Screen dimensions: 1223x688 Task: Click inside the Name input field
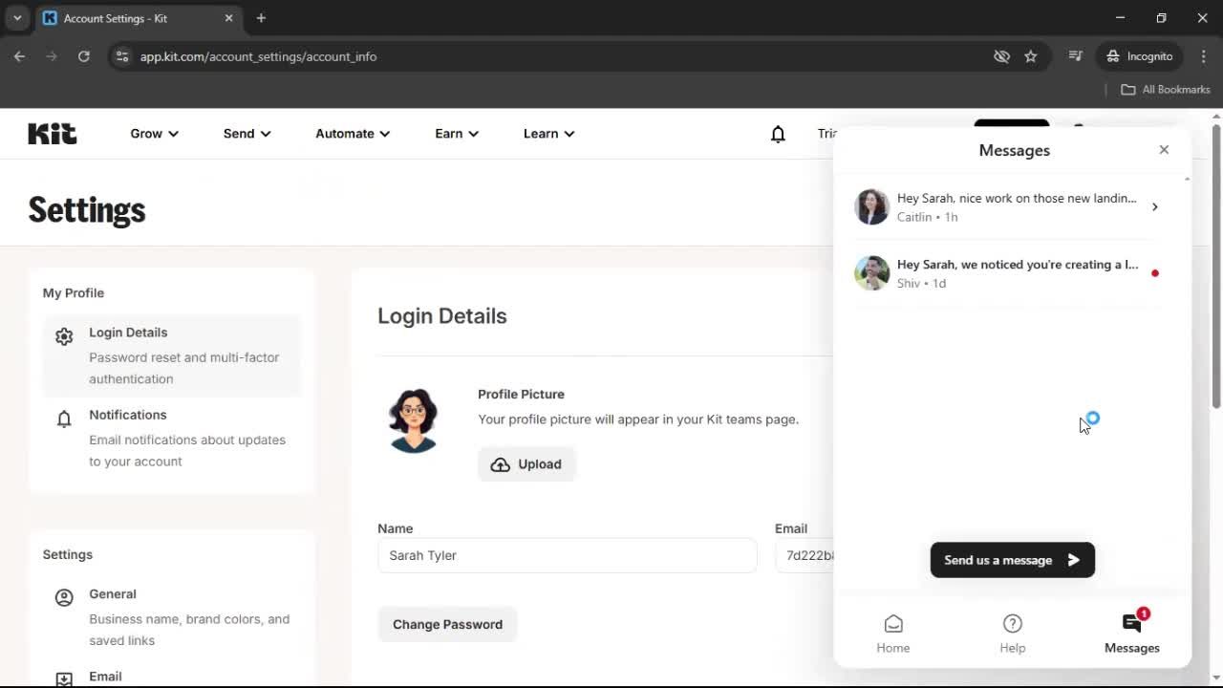[567, 555]
